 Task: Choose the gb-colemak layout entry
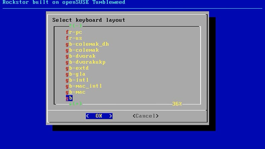tap(82, 50)
